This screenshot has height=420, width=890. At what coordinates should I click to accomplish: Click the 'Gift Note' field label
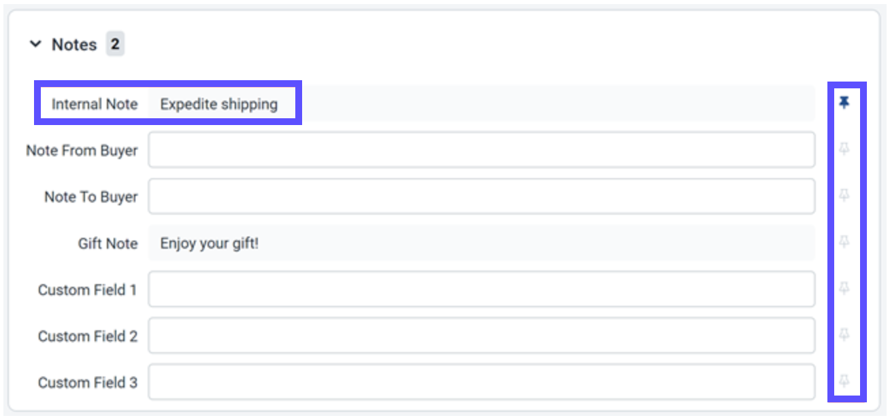(x=108, y=243)
